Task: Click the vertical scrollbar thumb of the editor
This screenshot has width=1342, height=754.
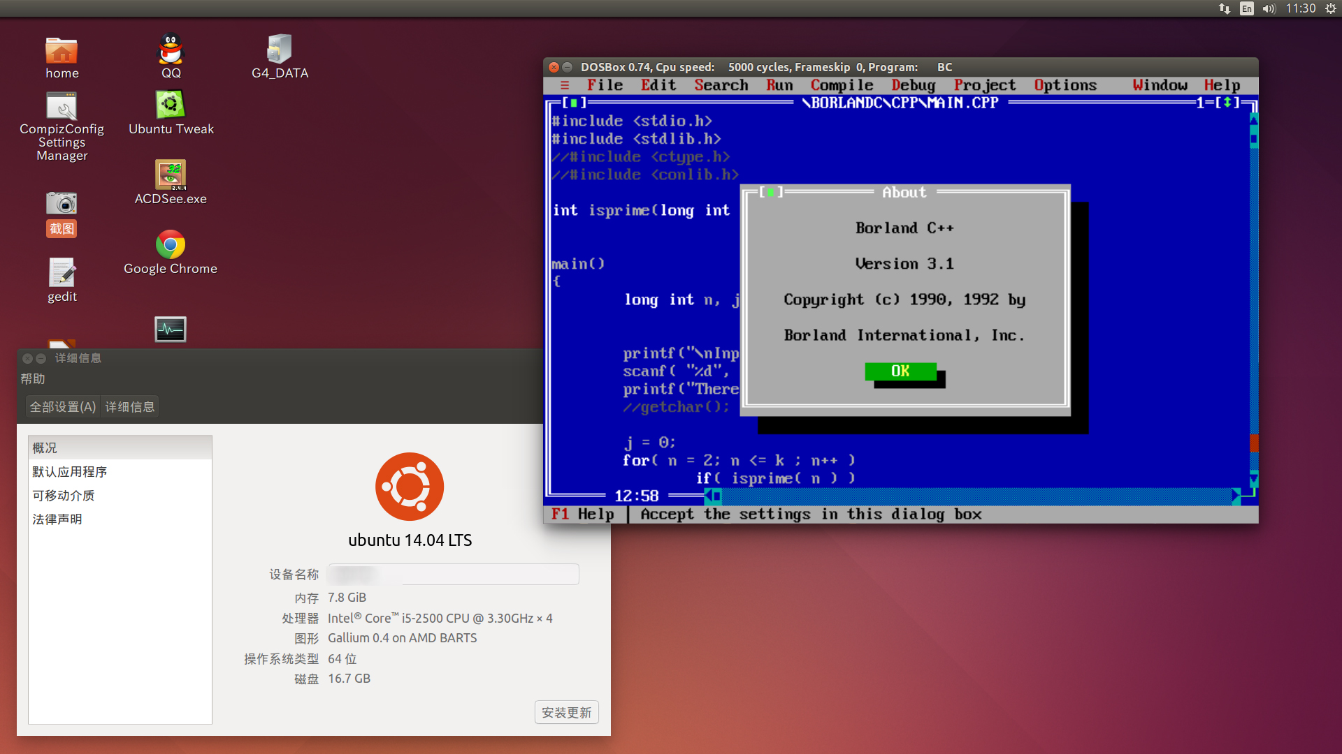Action: 1254,139
